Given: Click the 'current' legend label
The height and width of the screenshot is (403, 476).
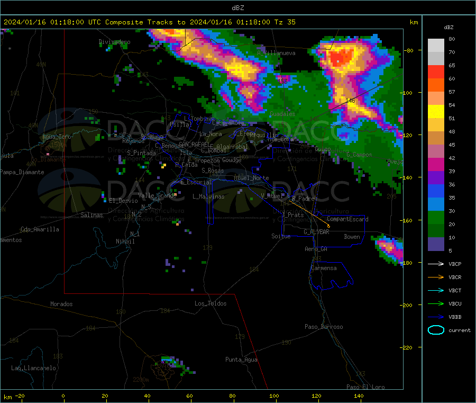Looking at the screenshot, I should 460,330.
